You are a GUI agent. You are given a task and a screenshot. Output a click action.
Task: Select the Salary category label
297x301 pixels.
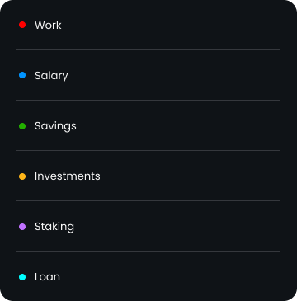click(51, 76)
